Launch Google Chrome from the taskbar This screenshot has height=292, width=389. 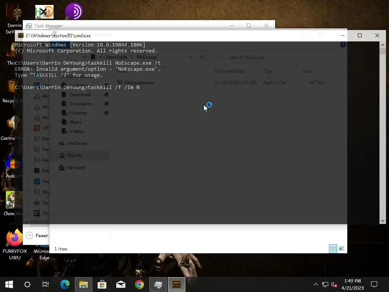click(x=139, y=284)
